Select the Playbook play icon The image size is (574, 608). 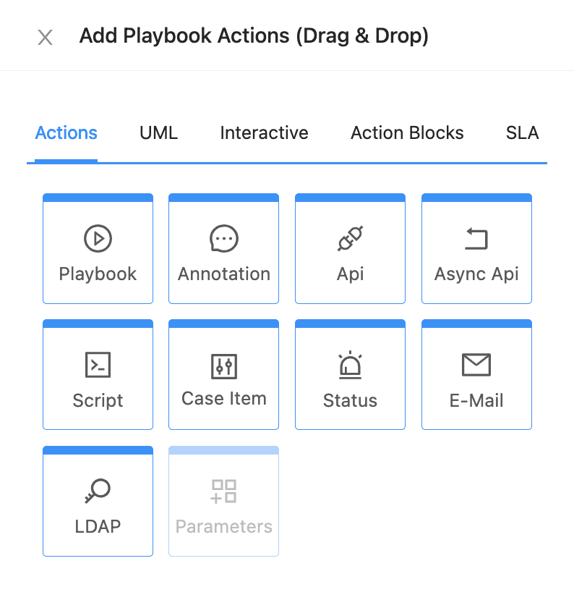[x=98, y=239]
